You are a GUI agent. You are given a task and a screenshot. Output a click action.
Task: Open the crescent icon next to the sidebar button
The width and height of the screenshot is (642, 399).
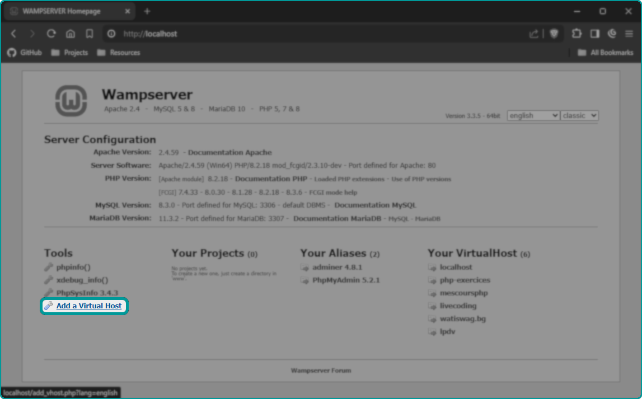click(x=612, y=34)
